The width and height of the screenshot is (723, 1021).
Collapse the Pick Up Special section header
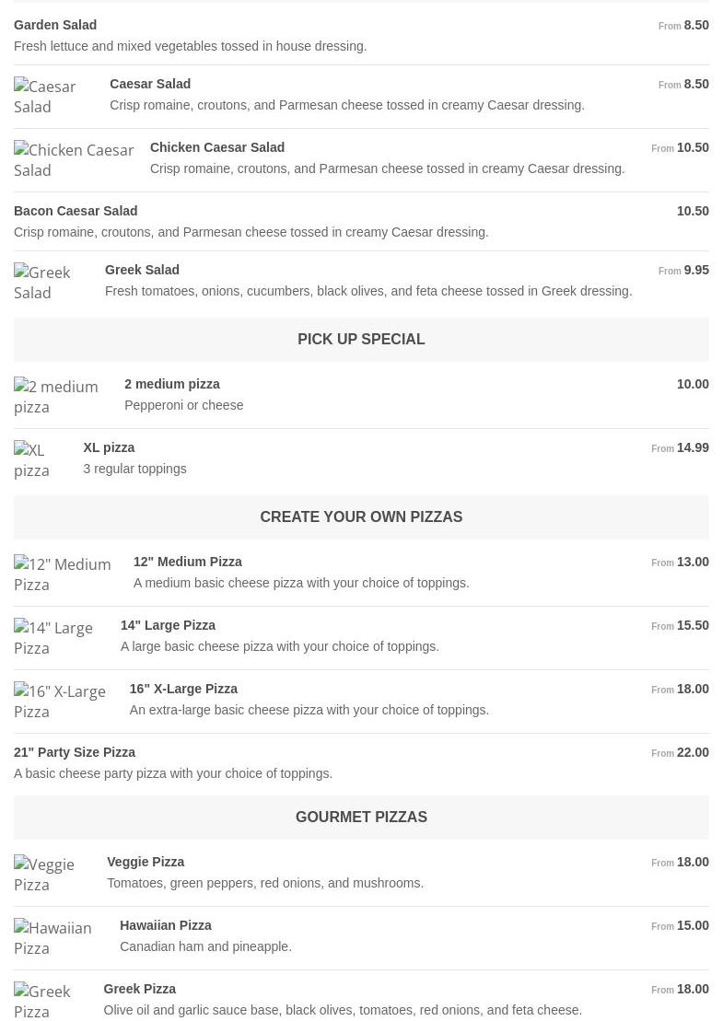361,340
